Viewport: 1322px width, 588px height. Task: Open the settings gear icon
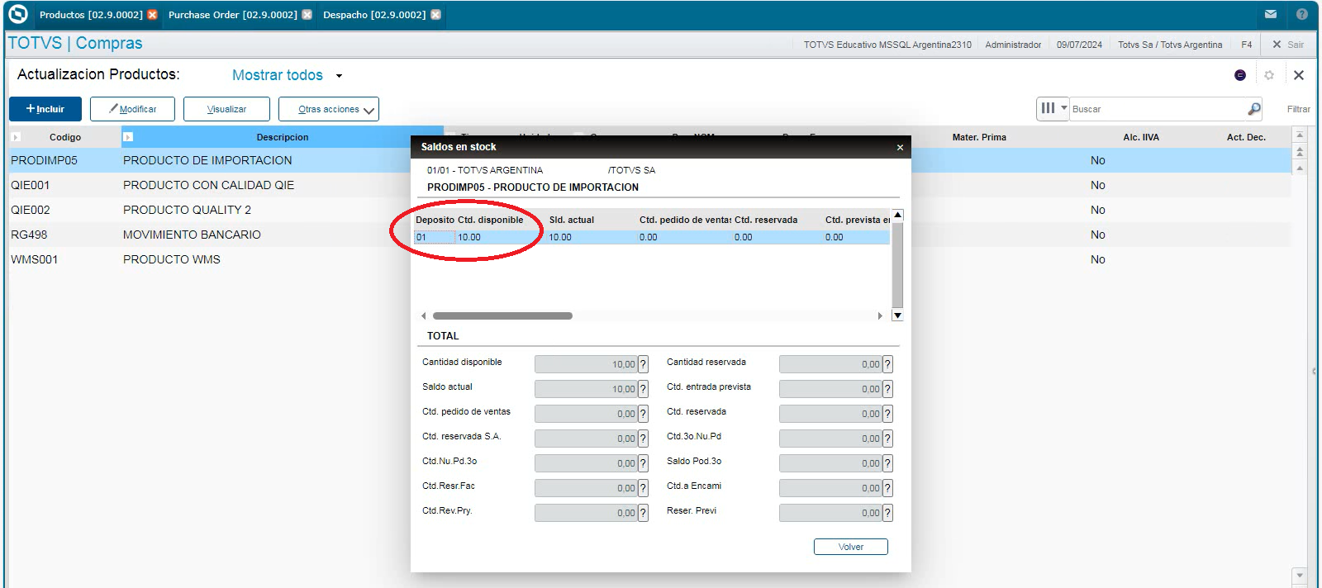tap(1269, 75)
